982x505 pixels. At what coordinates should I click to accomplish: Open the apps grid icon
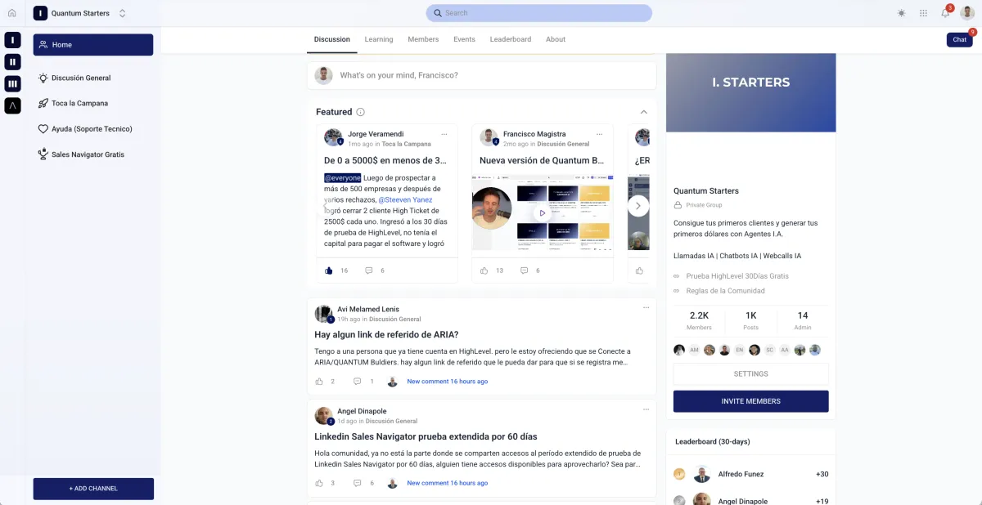coord(923,13)
